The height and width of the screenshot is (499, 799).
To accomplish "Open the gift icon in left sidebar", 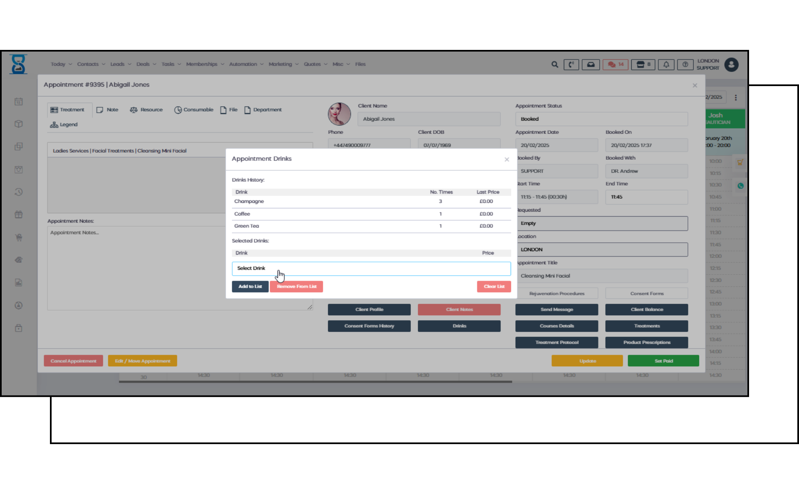I will click(x=19, y=215).
